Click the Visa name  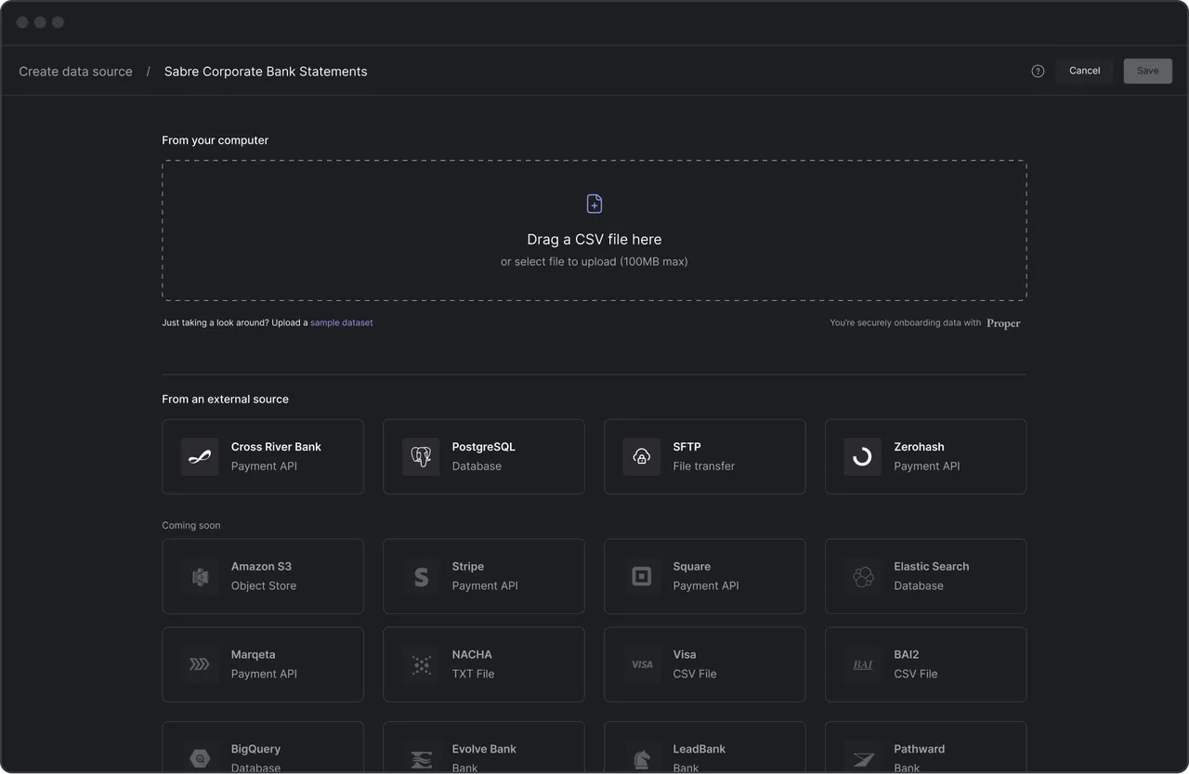coord(685,655)
